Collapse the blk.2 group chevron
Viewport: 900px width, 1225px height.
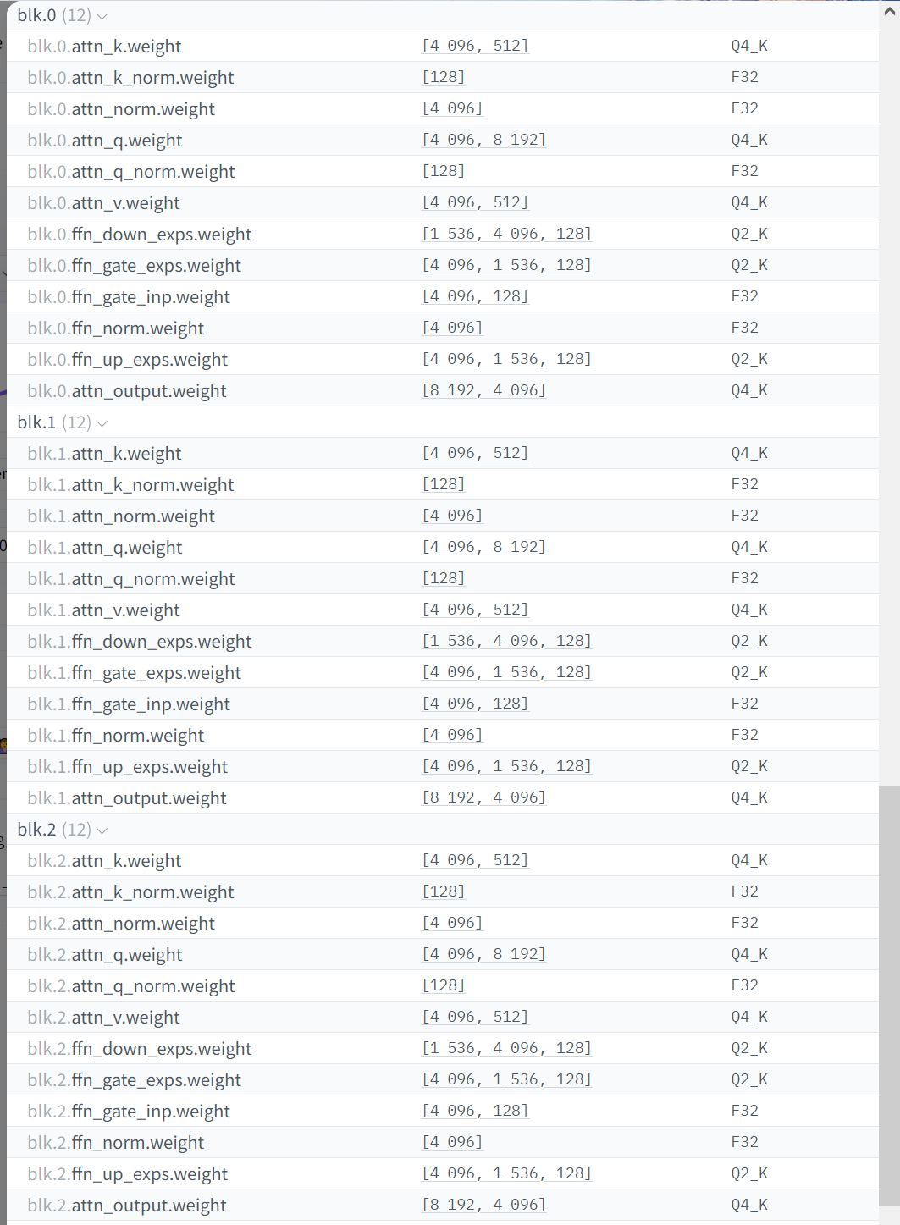click(x=102, y=830)
